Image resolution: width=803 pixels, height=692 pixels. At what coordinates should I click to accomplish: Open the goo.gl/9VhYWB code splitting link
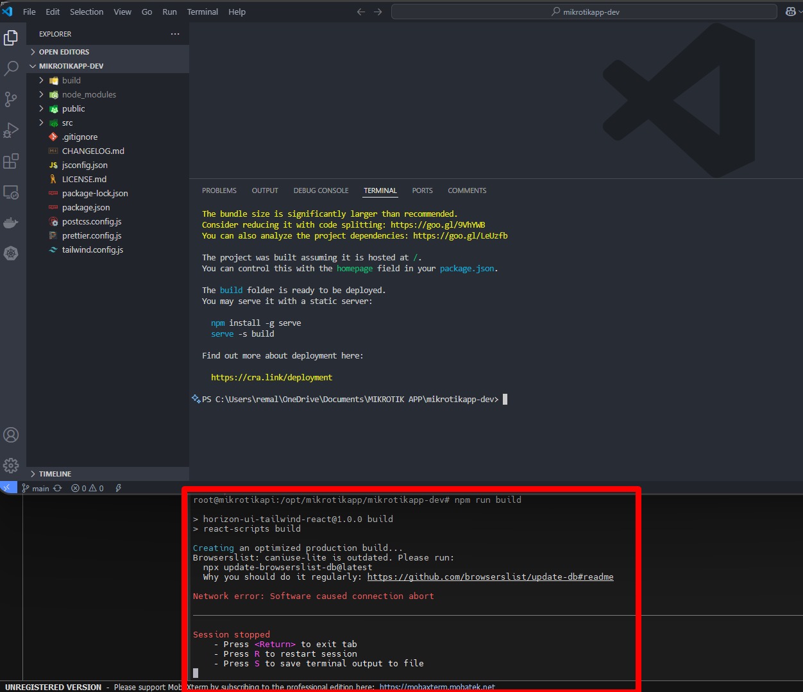pyautogui.click(x=438, y=225)
